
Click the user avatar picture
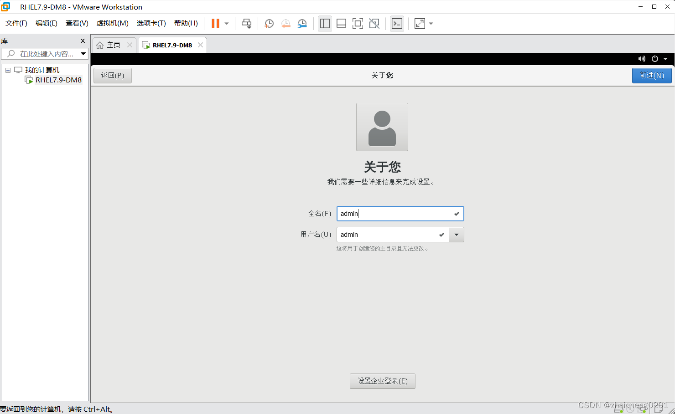click(x=382, y=127)
